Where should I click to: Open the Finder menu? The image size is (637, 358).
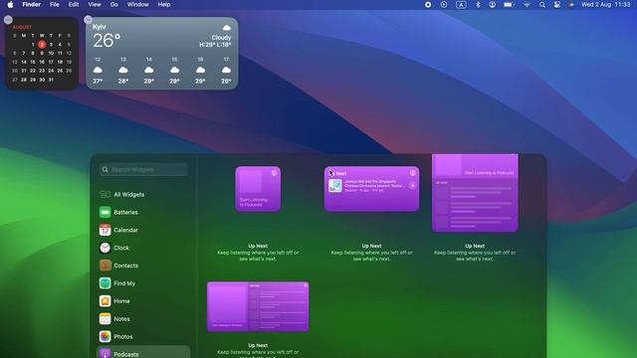coord(31,4)
